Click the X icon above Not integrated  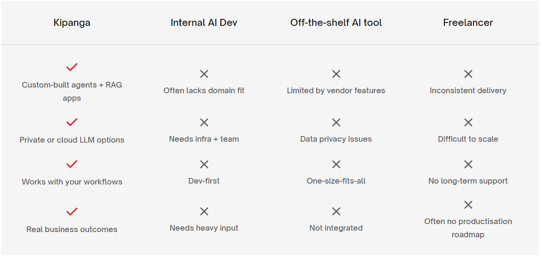tap(336, 211)
